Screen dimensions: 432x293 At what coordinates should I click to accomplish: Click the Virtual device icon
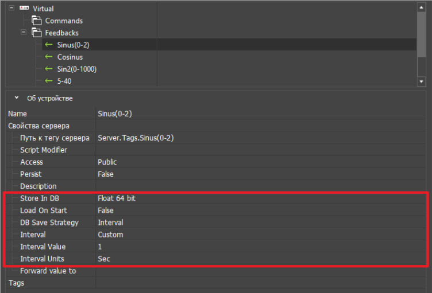[x=24, y=9]
